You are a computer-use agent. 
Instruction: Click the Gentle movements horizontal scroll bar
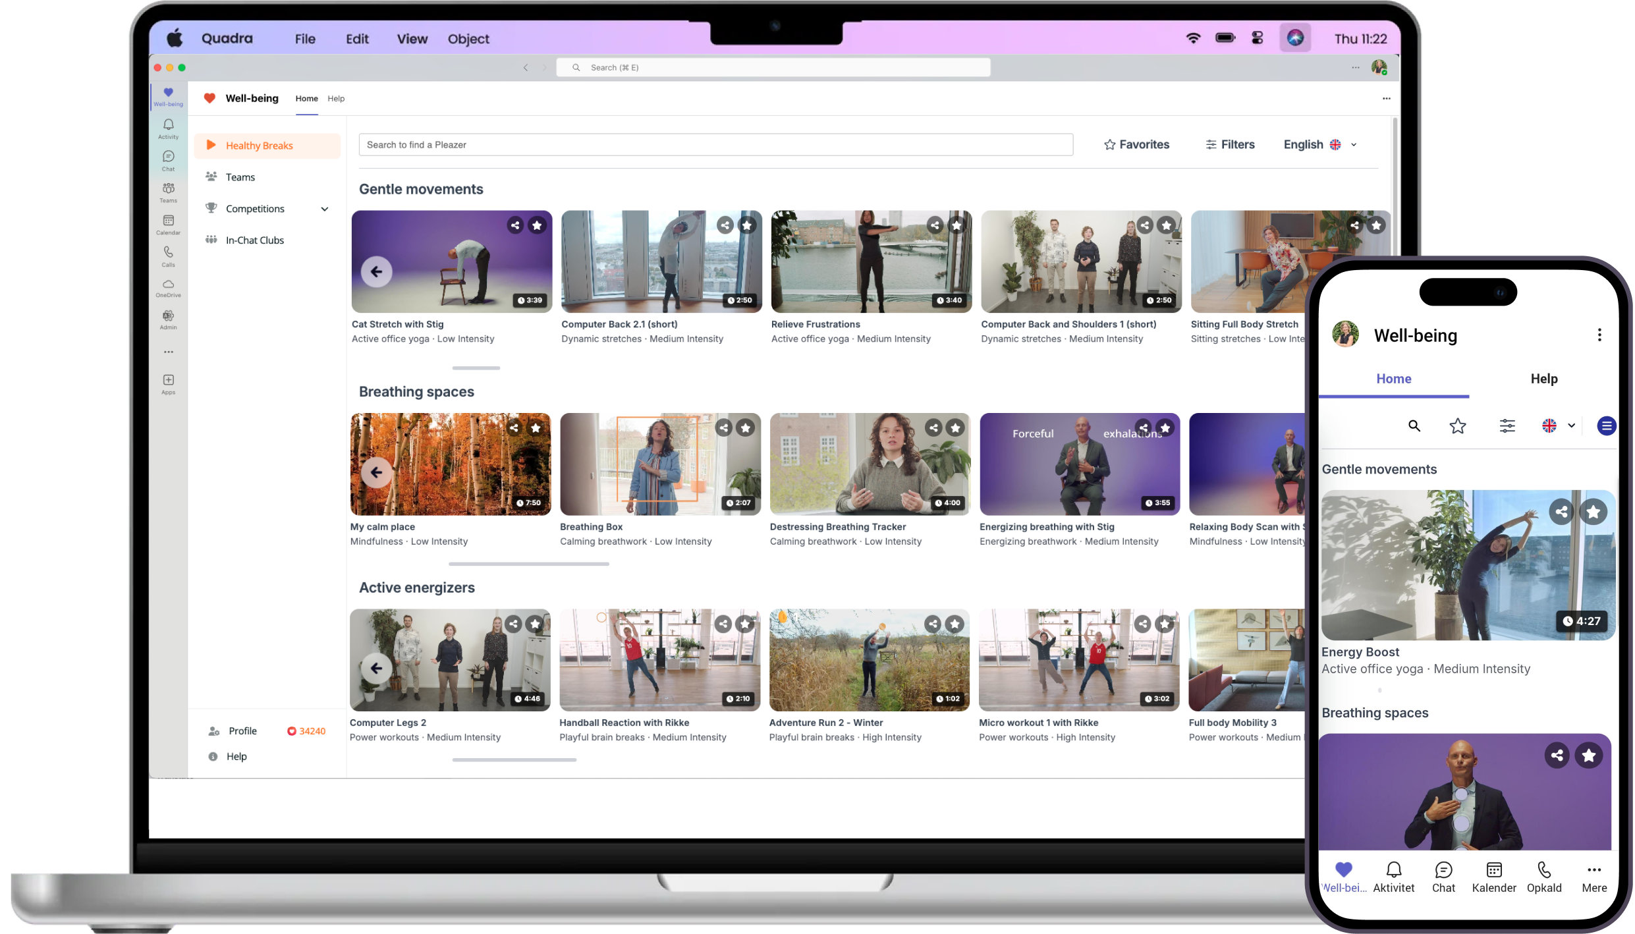point(476,368)
